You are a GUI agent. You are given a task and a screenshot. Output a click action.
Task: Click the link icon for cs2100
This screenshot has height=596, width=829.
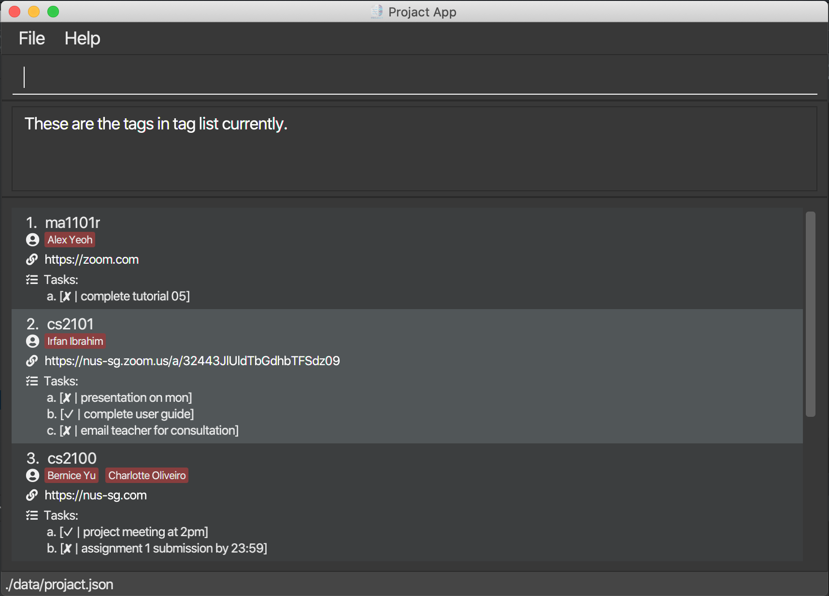(x=32, y=496)
